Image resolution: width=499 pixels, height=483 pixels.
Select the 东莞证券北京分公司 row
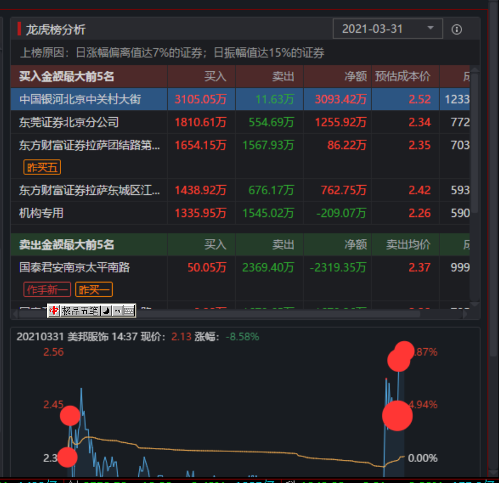point(240,122)
